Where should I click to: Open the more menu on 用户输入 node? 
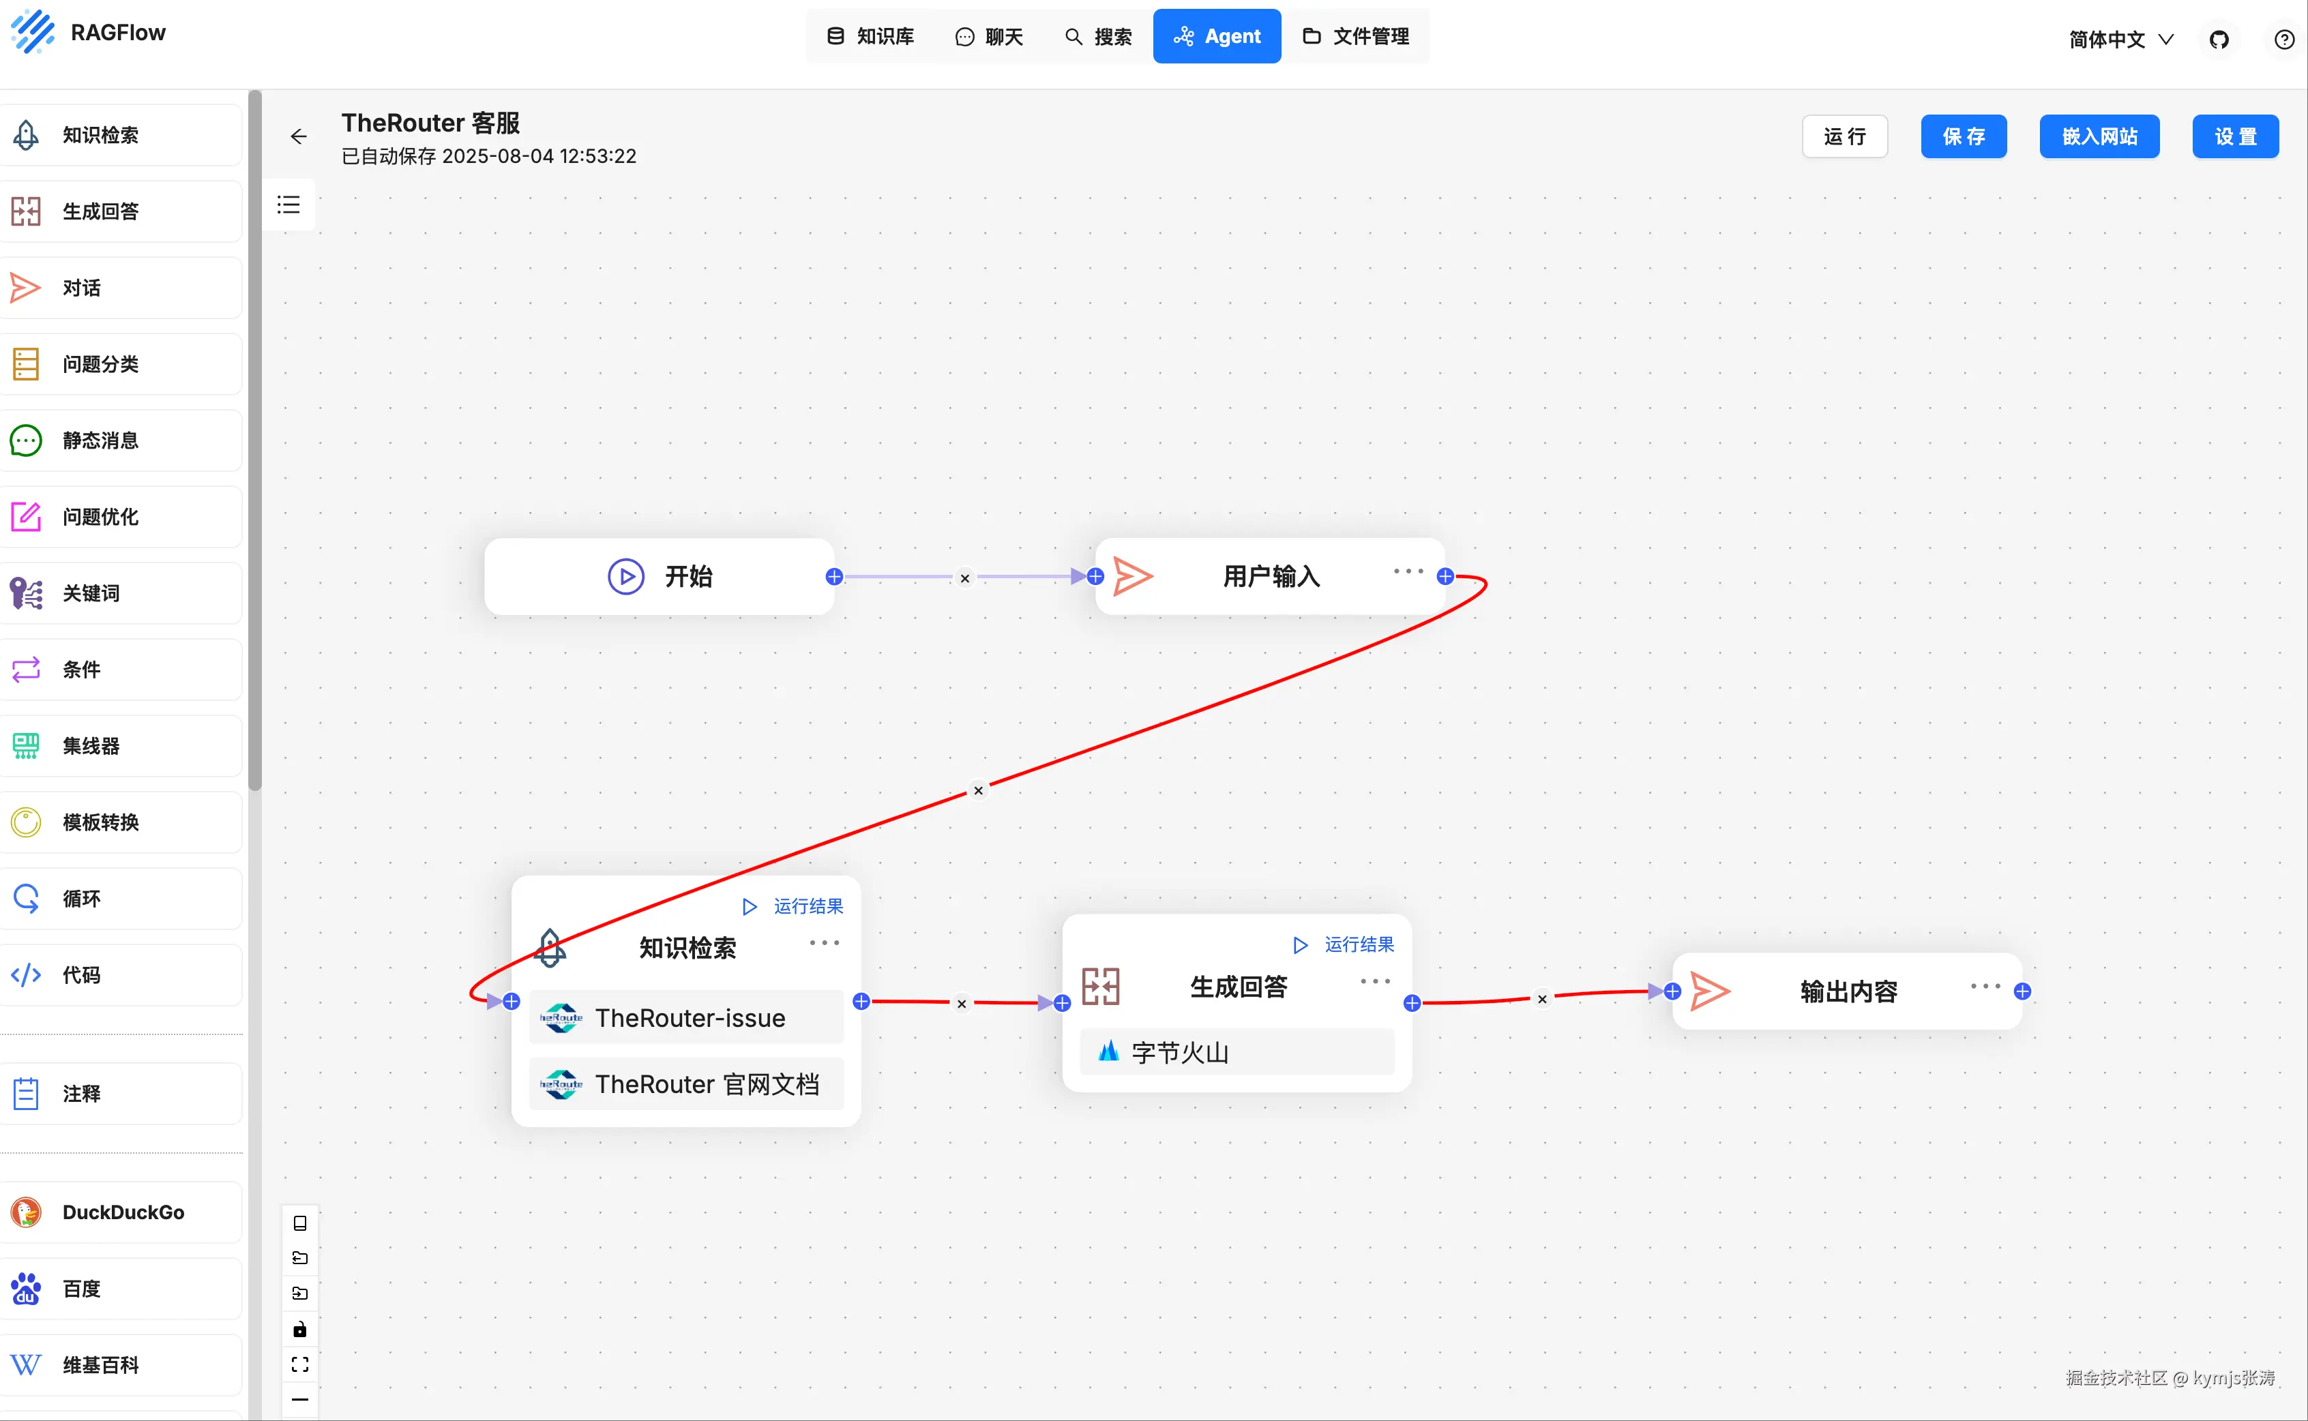pos(1408,571)
